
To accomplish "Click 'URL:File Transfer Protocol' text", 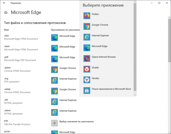I will point(17,124).
